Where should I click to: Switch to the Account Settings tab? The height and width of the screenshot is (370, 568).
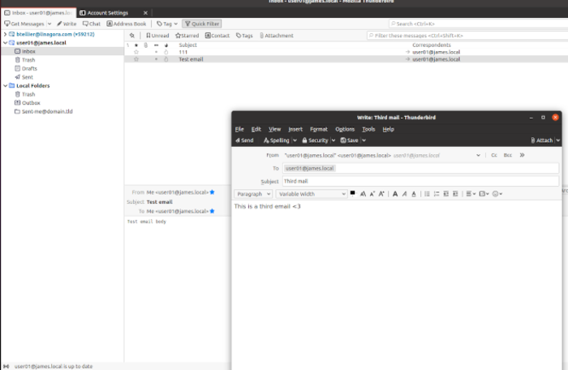(107, 13)
